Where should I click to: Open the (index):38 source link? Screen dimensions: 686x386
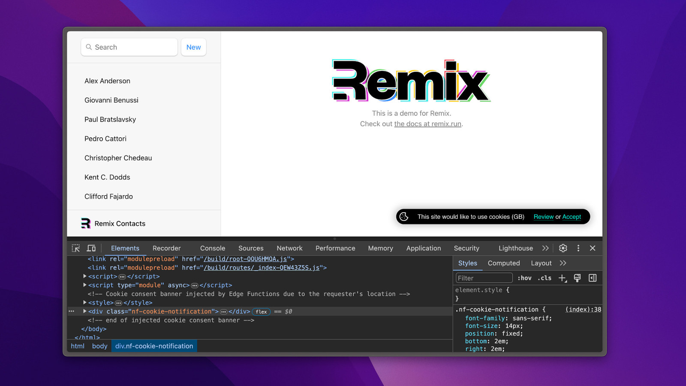point(583,309)
